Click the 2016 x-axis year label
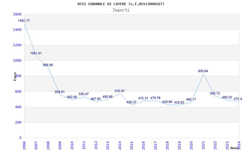 143,145
